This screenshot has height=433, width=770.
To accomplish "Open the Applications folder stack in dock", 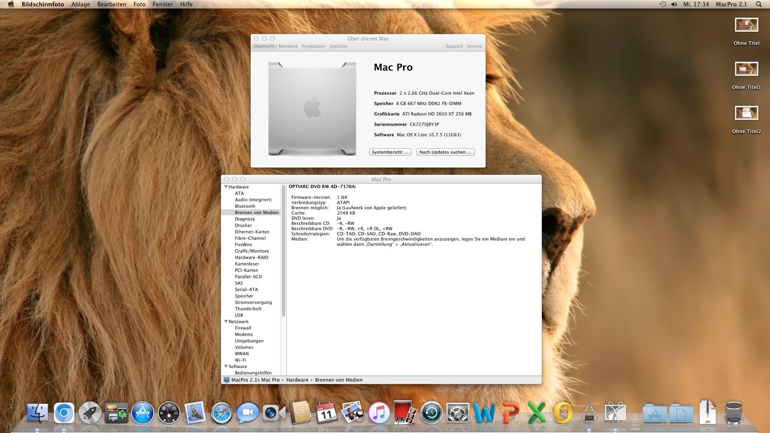I will click(x=654, y=413).
